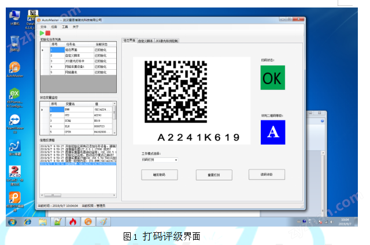The height and width of the screenshot is (245, 370).
Task: Select task row 5 网络通讯
Action: [79, 73]
